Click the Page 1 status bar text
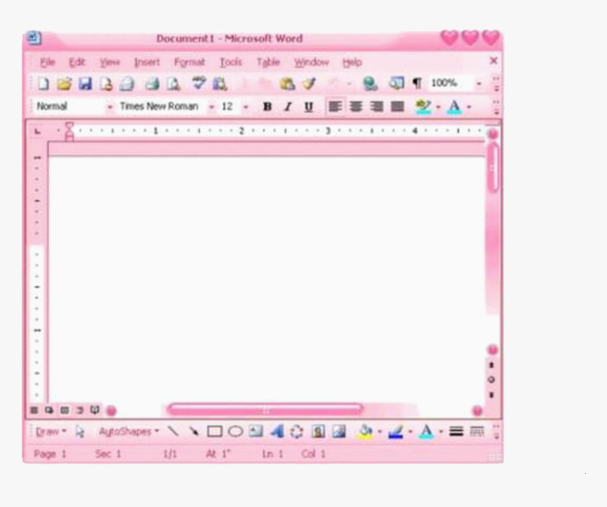607x507 pixels. (x=50, y=454)
